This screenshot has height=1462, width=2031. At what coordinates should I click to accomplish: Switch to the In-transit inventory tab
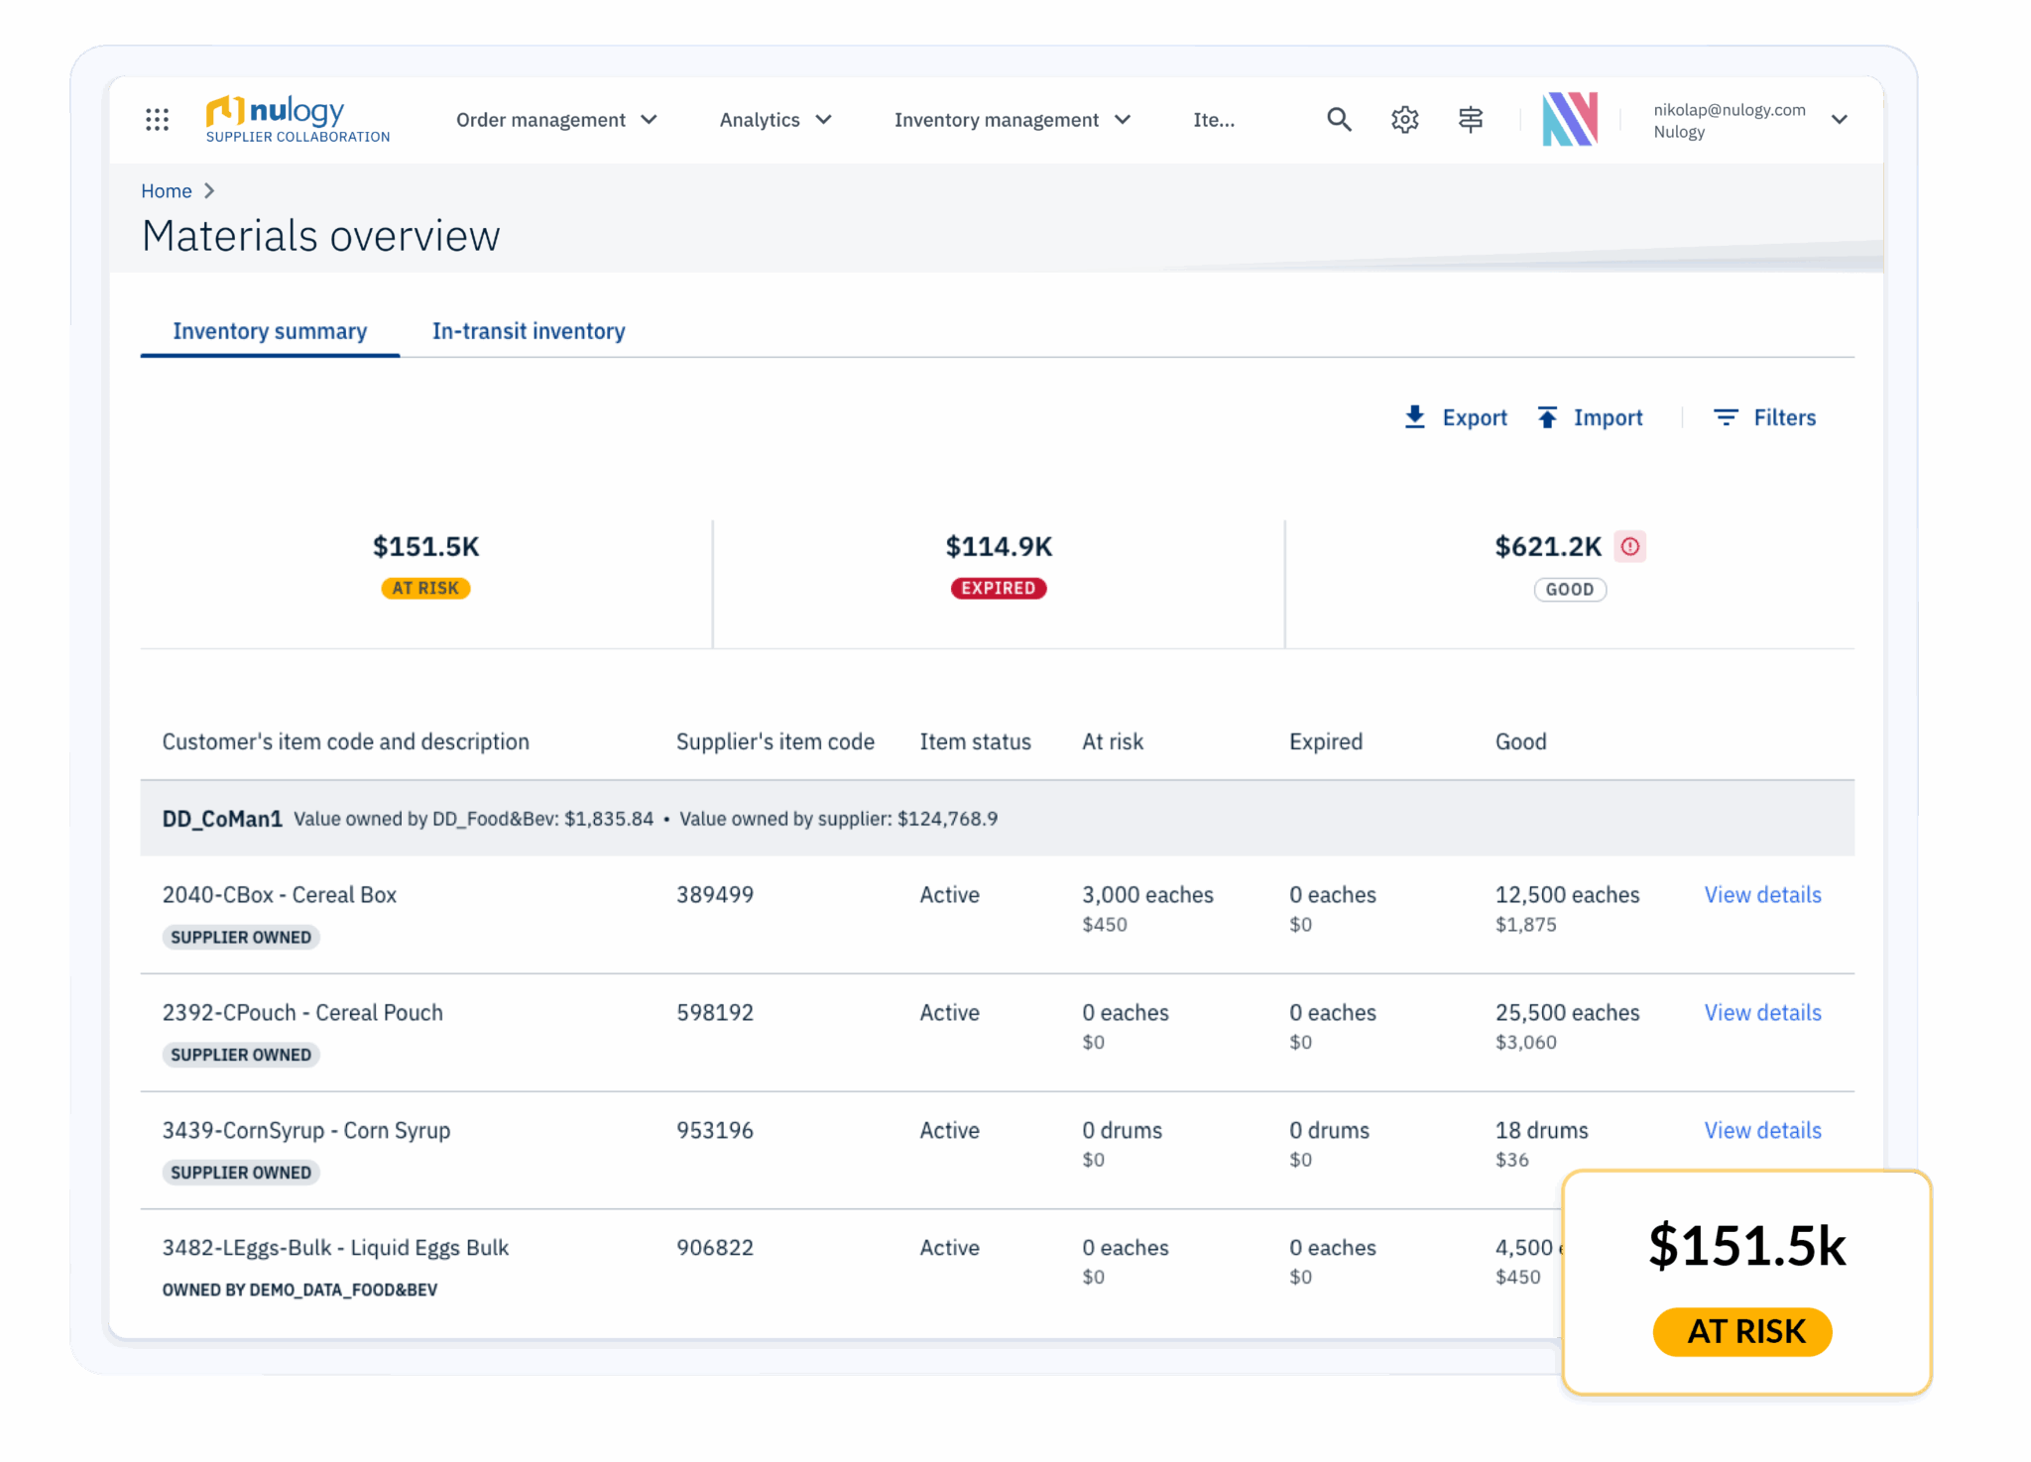(529, 331)
